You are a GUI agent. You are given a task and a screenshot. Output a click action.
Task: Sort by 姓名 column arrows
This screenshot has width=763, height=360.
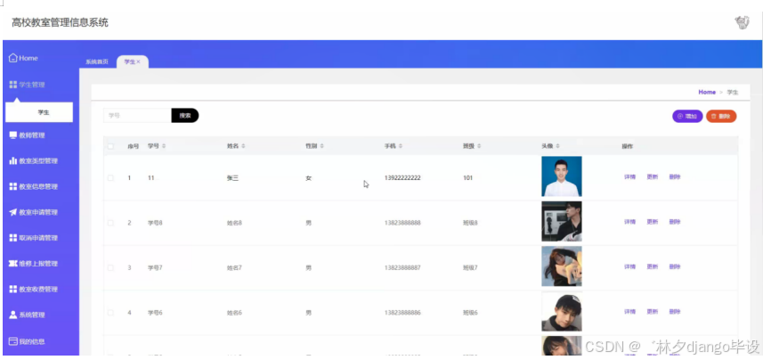243,146
